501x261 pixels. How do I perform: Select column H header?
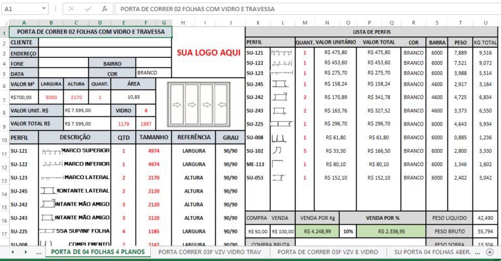(183, 23)
